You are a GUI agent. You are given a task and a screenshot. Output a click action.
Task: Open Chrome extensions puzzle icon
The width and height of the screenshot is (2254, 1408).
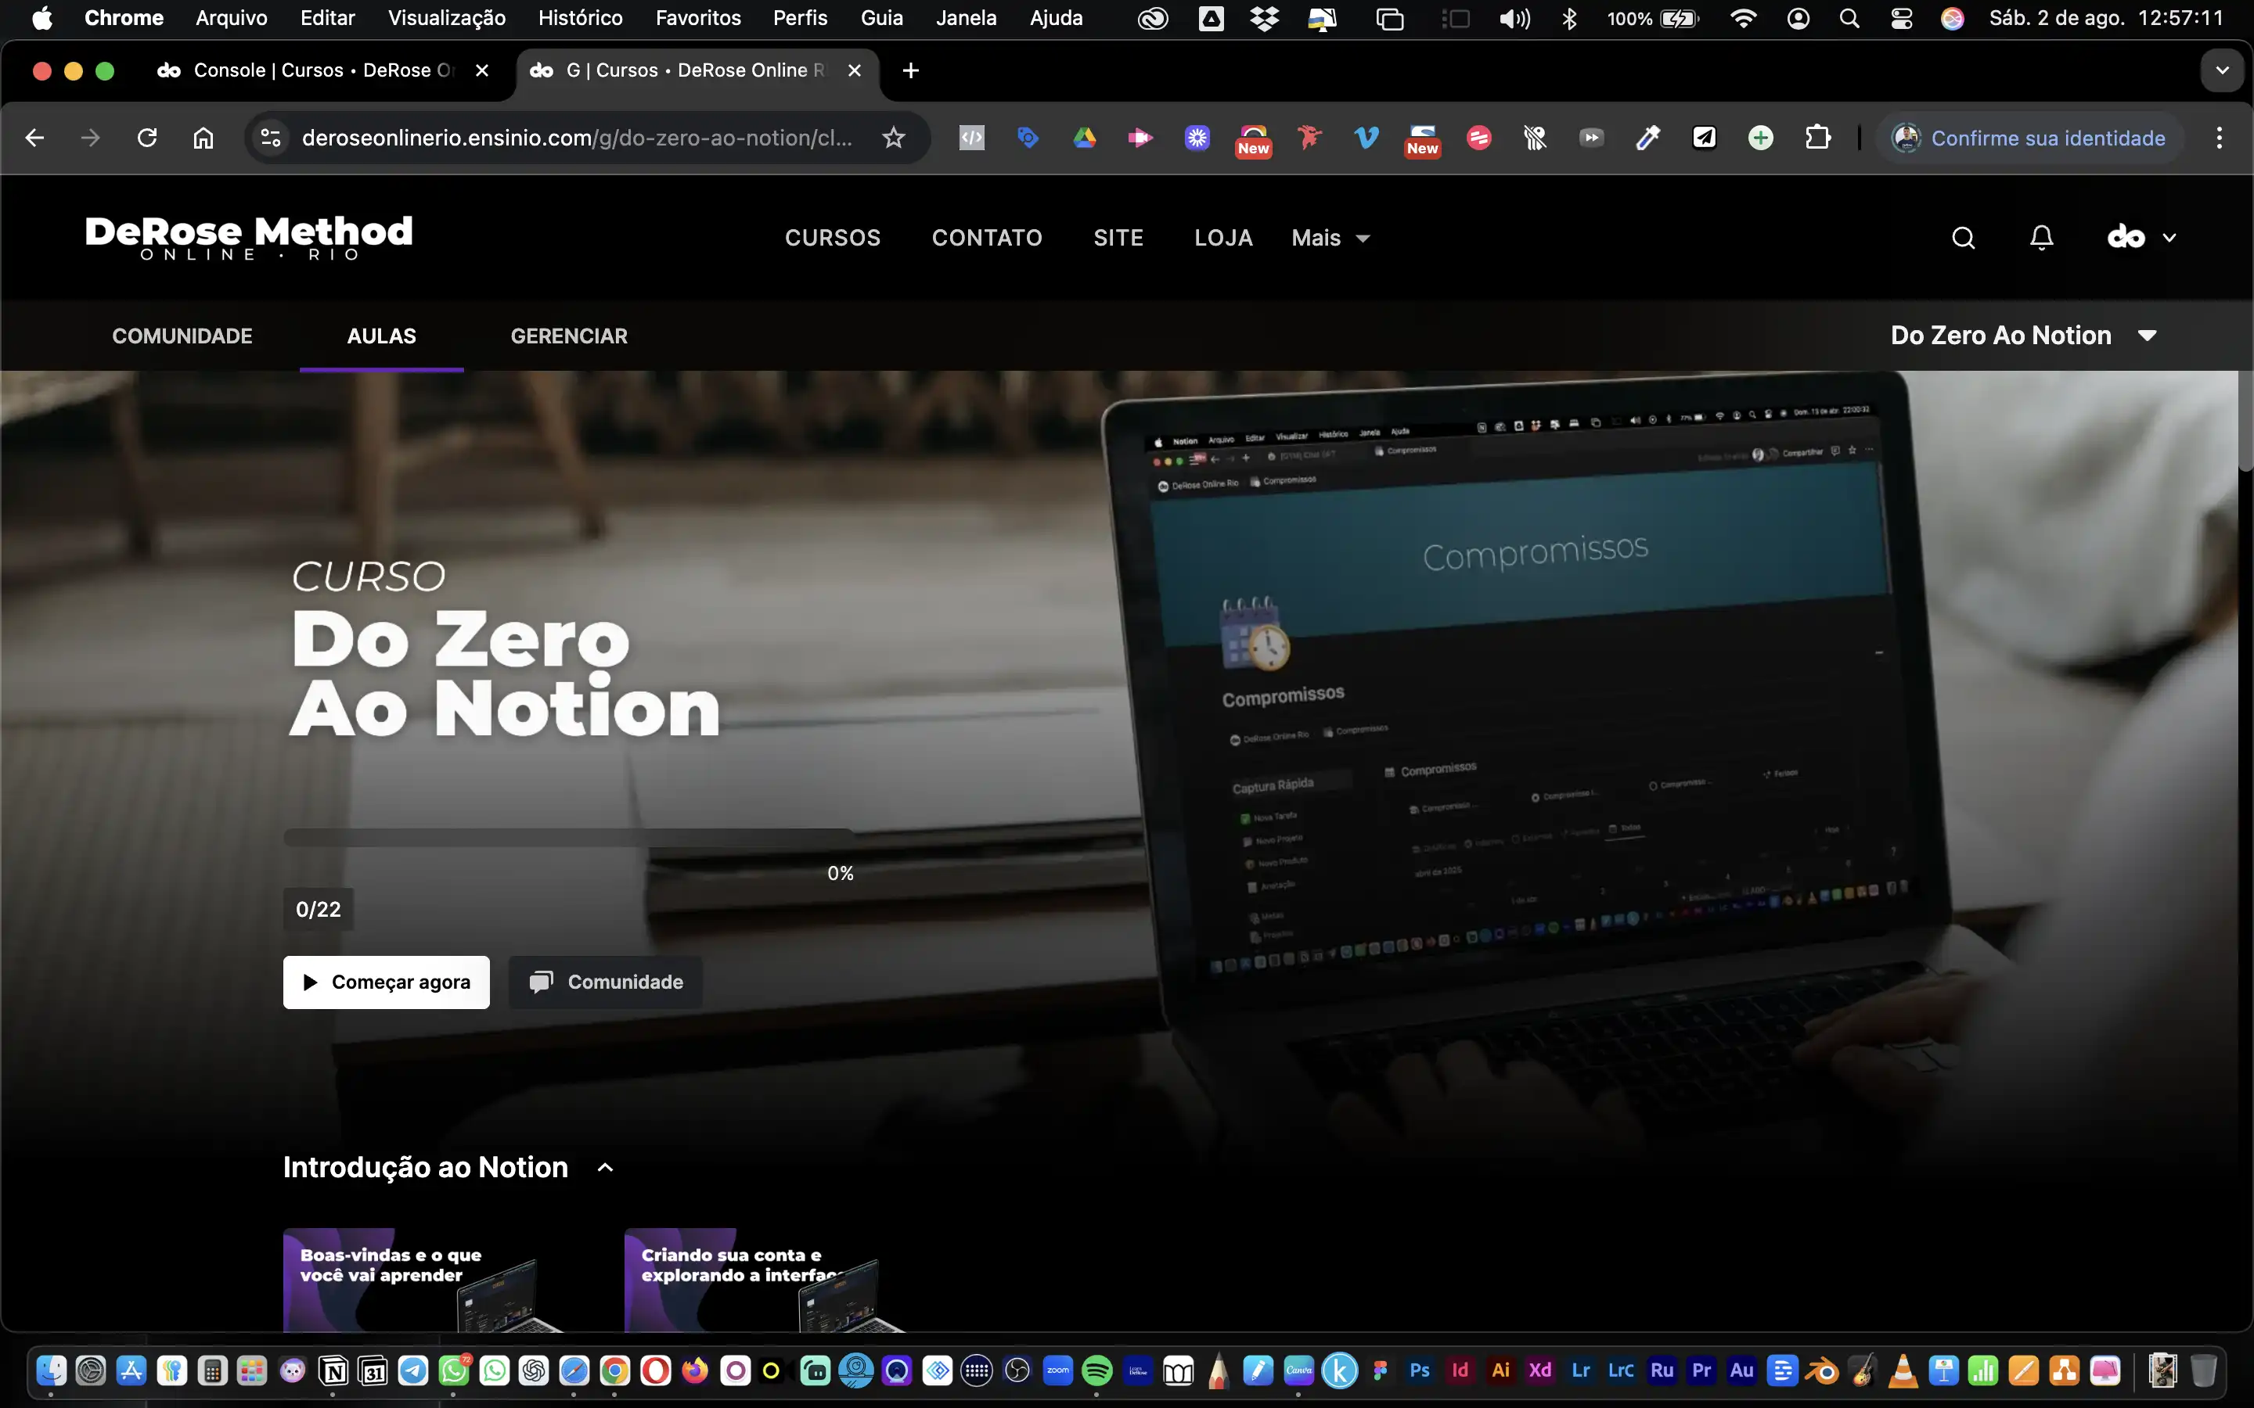click(x=1817, y=138)
